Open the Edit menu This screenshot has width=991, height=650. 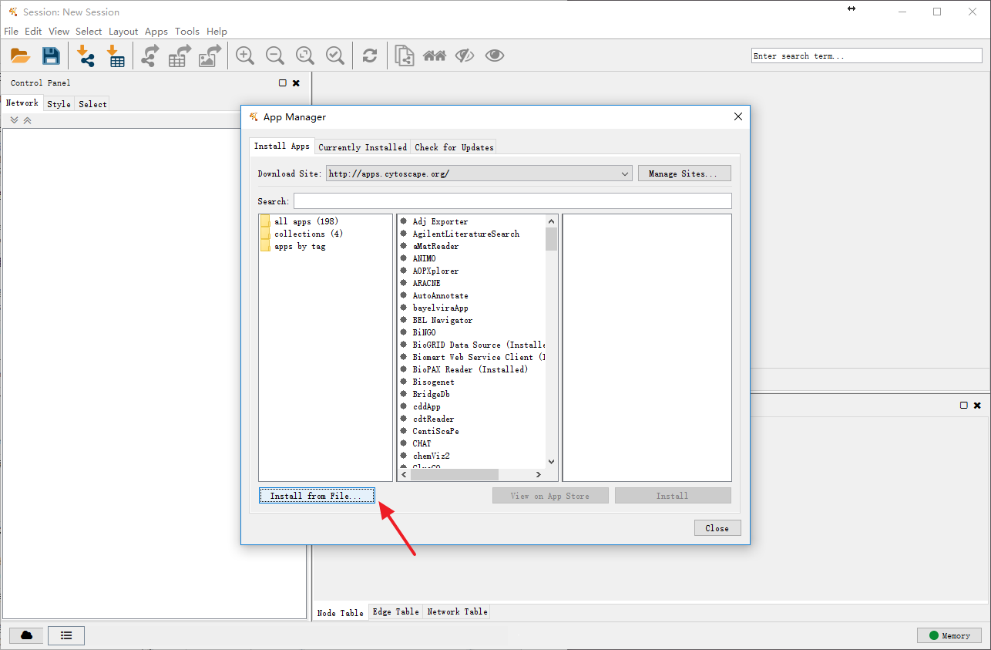tap(33, 32)
